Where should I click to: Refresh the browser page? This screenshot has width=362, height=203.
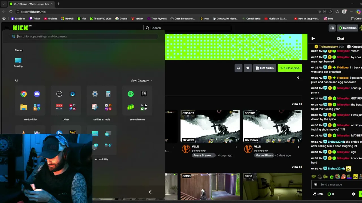[11, 12]
